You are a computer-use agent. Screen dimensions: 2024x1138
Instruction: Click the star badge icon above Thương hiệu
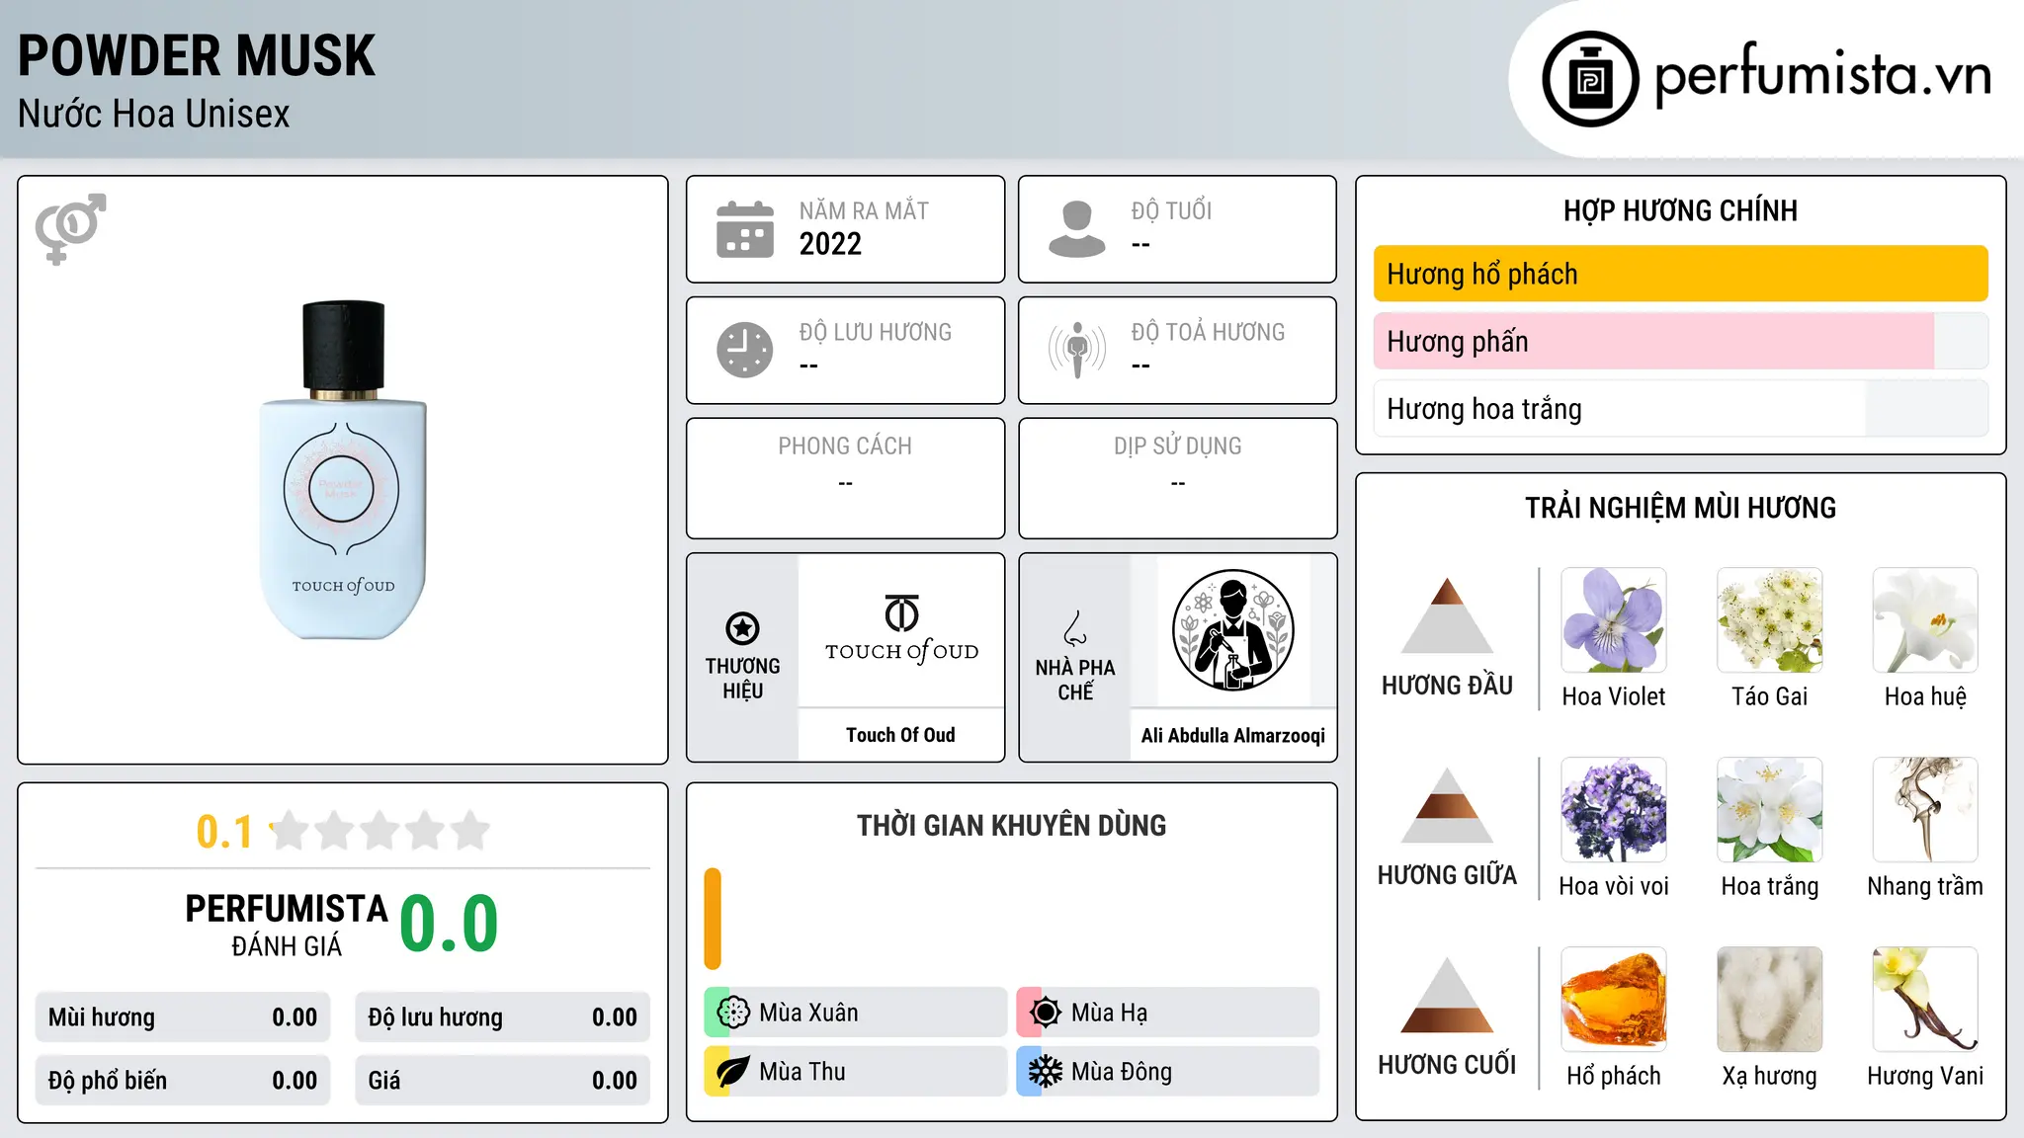742,628
